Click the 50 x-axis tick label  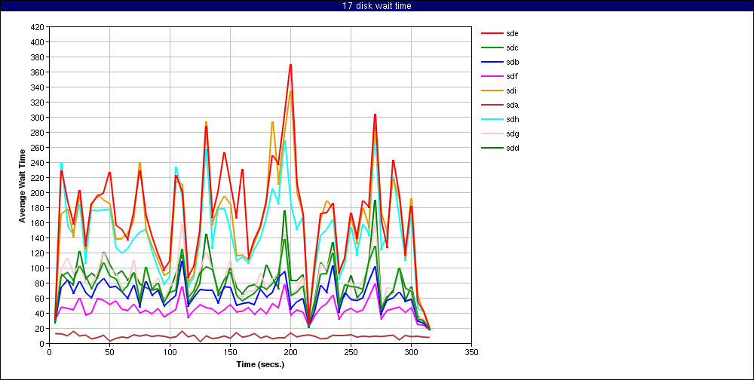click(x=109, y=351)
